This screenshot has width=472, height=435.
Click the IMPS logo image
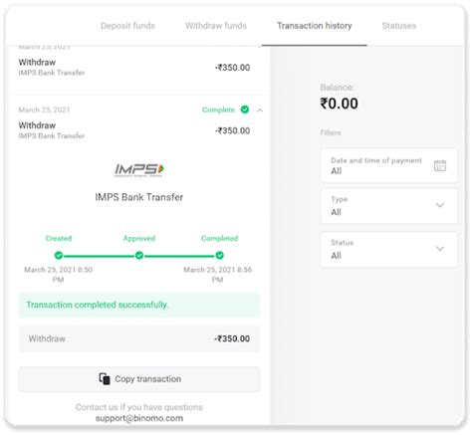tap(138, 170)
